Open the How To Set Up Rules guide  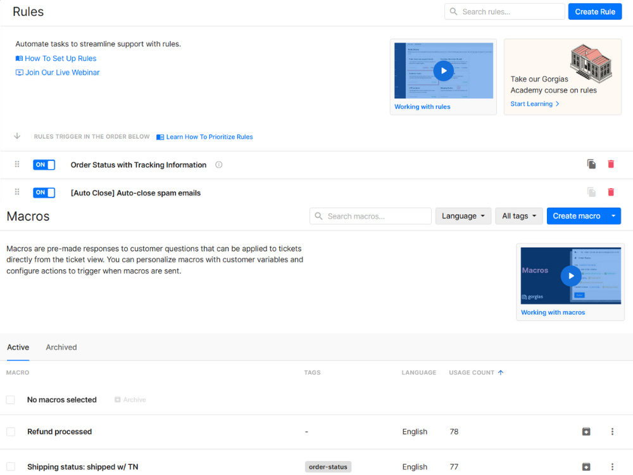[x=56, y=58]
